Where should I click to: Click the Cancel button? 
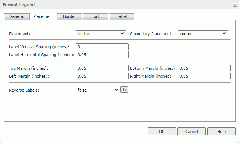click(x=192, y=132)
